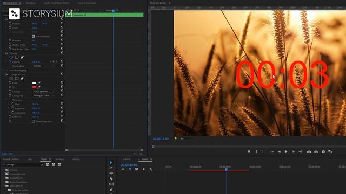Step forward one frame
This screenshot has width=346, height=194.
coord(293,151)
